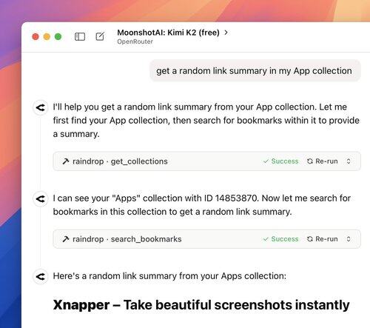Click the OpenRouter provider label
The image size is (370, 328).
(135, 41)
